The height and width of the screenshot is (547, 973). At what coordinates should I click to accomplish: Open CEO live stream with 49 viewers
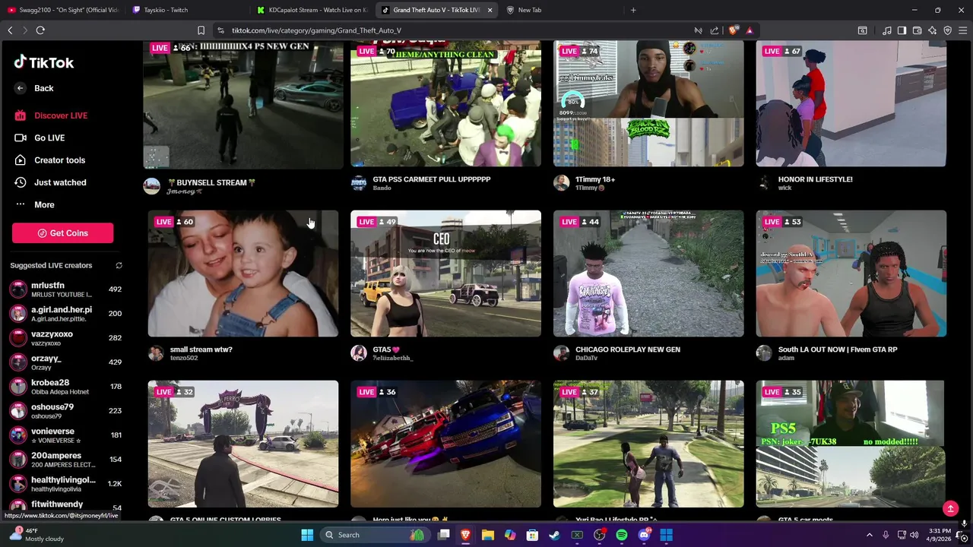[x=445, y=273]
